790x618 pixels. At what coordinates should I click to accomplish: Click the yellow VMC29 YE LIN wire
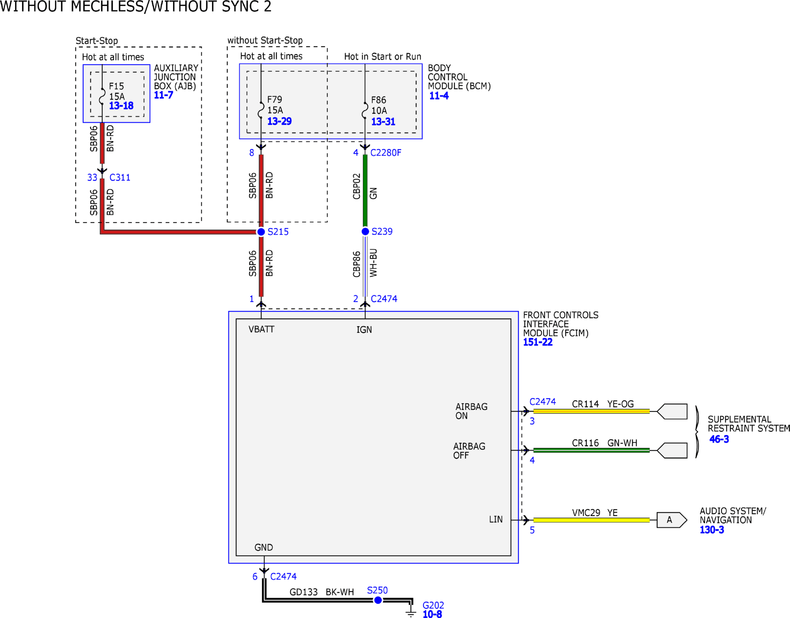[x=591, y=520]
